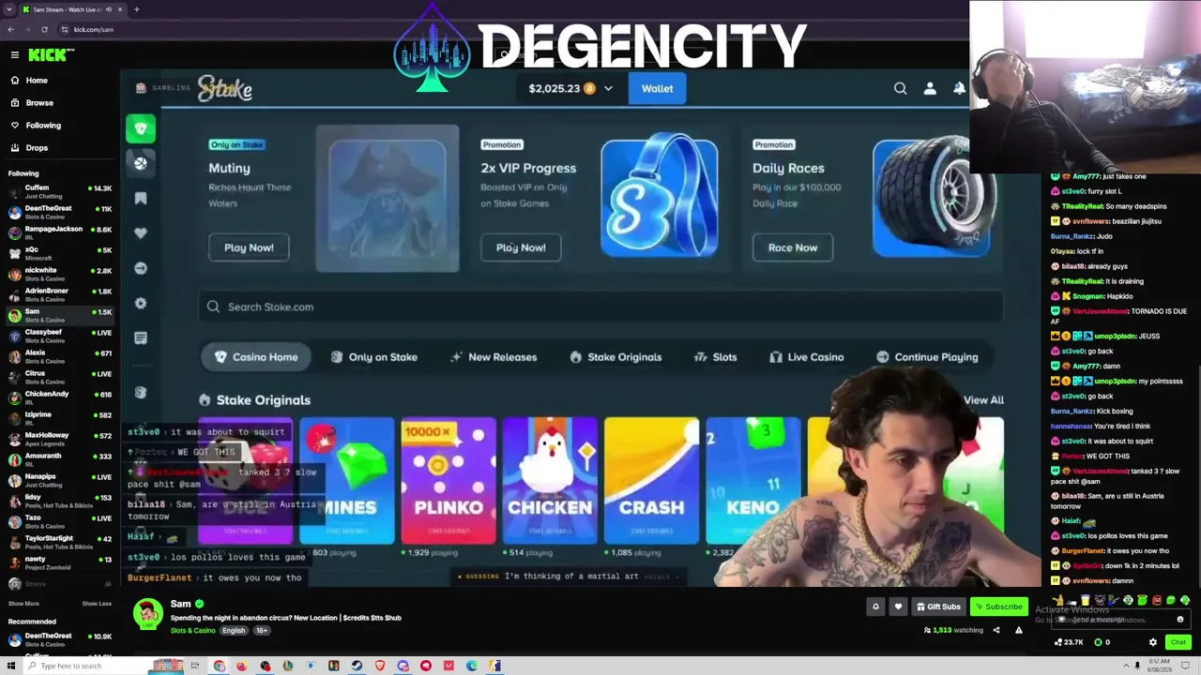The width and height of the screenshot is (1201, 675).
Task: Select the Slots tab
Action: coord(715,357)
